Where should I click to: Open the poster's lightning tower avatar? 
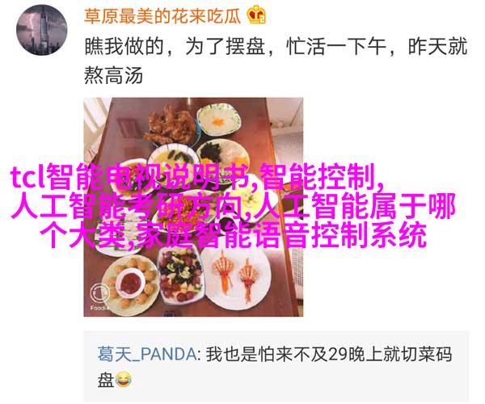click(x=41, y=30)
